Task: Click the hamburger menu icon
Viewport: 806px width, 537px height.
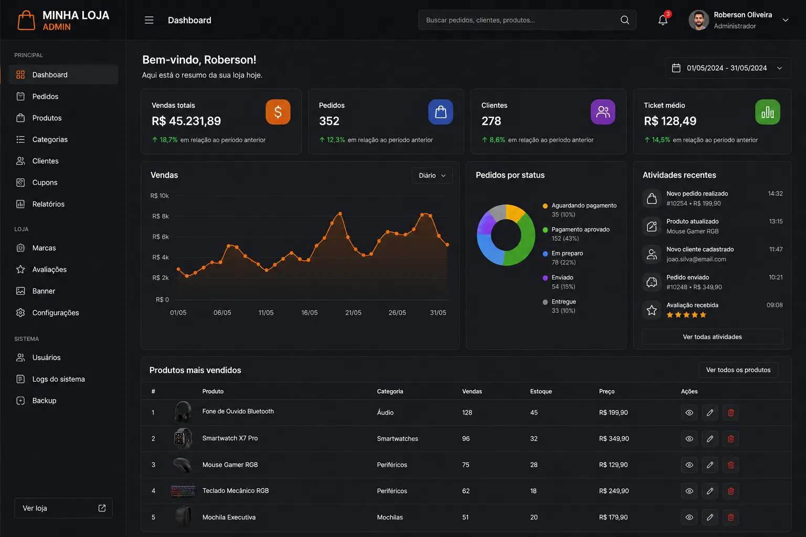Action: (x=149, y=20)
